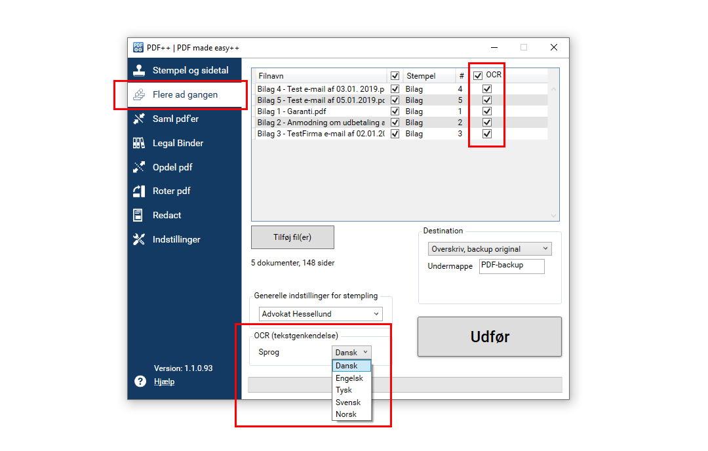
Task: Uncheck OCR for Bilag 1 - Garanti.pdf
Action: [x=487, y=111]
